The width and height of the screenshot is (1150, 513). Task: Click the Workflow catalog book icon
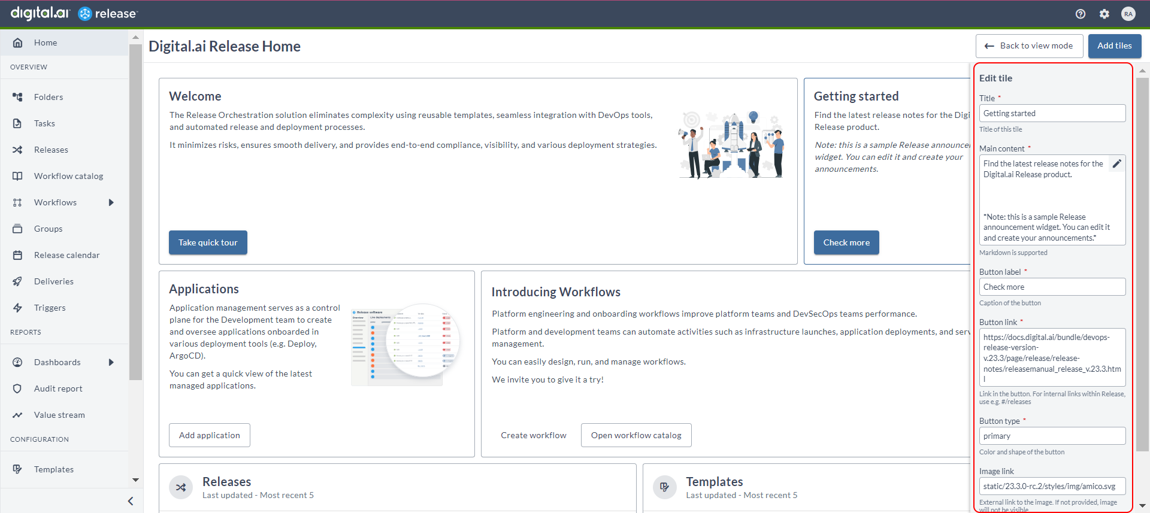[18, 176]
